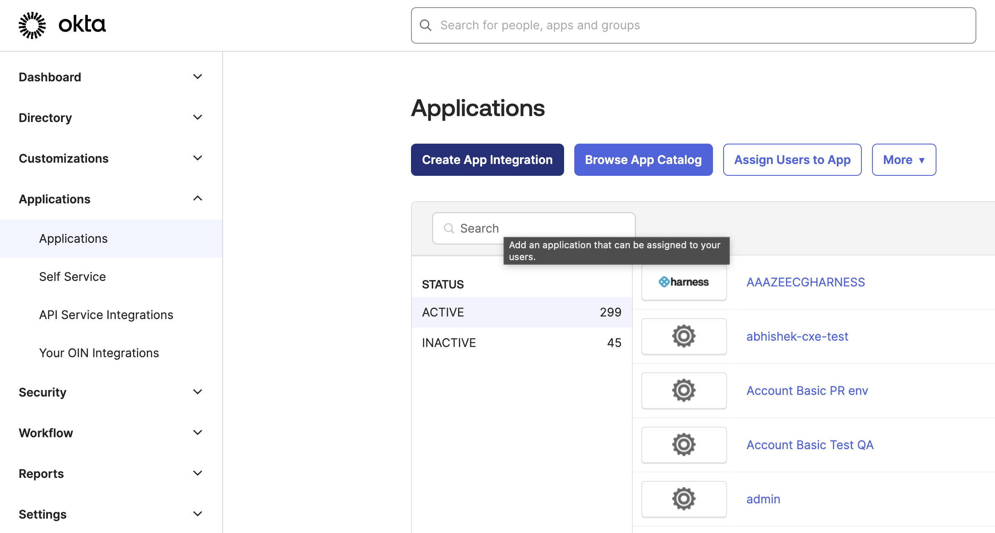Click the gear icon for Account Basic Test QA
The height and width of the screenshot is (533, 995).
[683, 445]
